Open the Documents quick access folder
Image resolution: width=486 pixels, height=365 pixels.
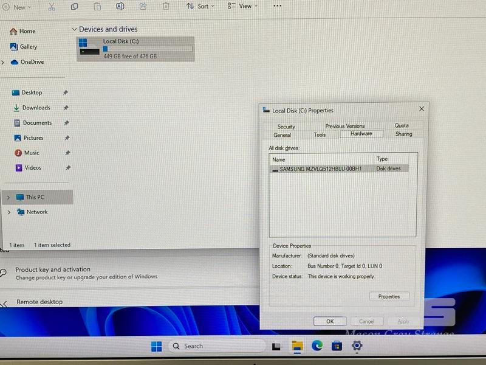pos(33,123)
